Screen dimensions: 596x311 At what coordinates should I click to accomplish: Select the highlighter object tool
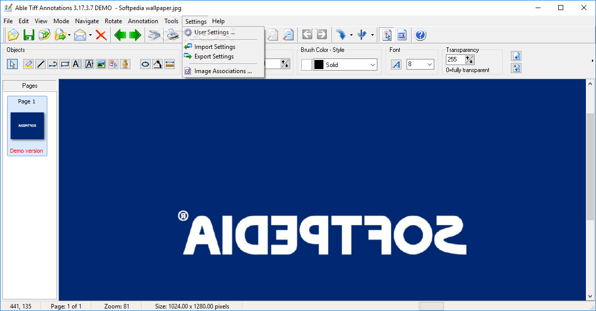[28, 64]
